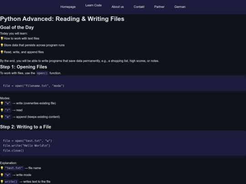Screen dimensions: 246x184
Task: Click the bulb beside 'Store data that persists'
Action: pos(2,45)
